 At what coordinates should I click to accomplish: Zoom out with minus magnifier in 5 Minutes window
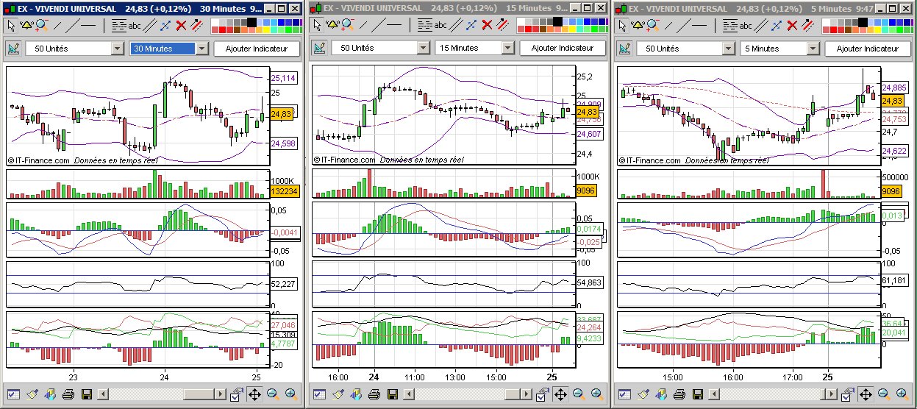[884, 394]
